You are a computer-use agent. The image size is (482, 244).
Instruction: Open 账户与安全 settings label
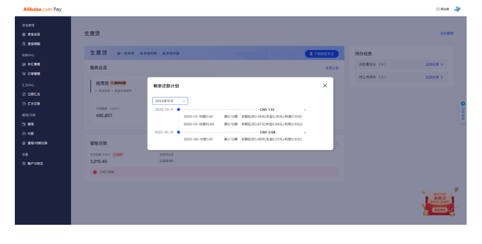pyautogui.click(x=35, y=164)
